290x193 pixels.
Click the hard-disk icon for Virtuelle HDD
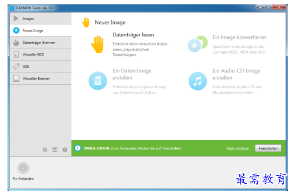16,55
